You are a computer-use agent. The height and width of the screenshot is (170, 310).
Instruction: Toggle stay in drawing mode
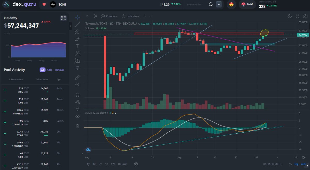[x=78, y=102]
